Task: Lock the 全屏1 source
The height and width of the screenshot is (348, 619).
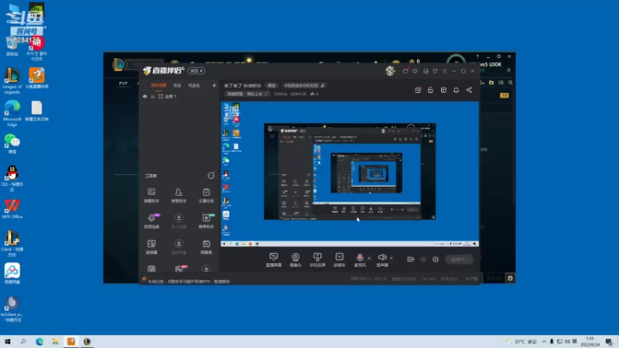Action: coord(152,96)
